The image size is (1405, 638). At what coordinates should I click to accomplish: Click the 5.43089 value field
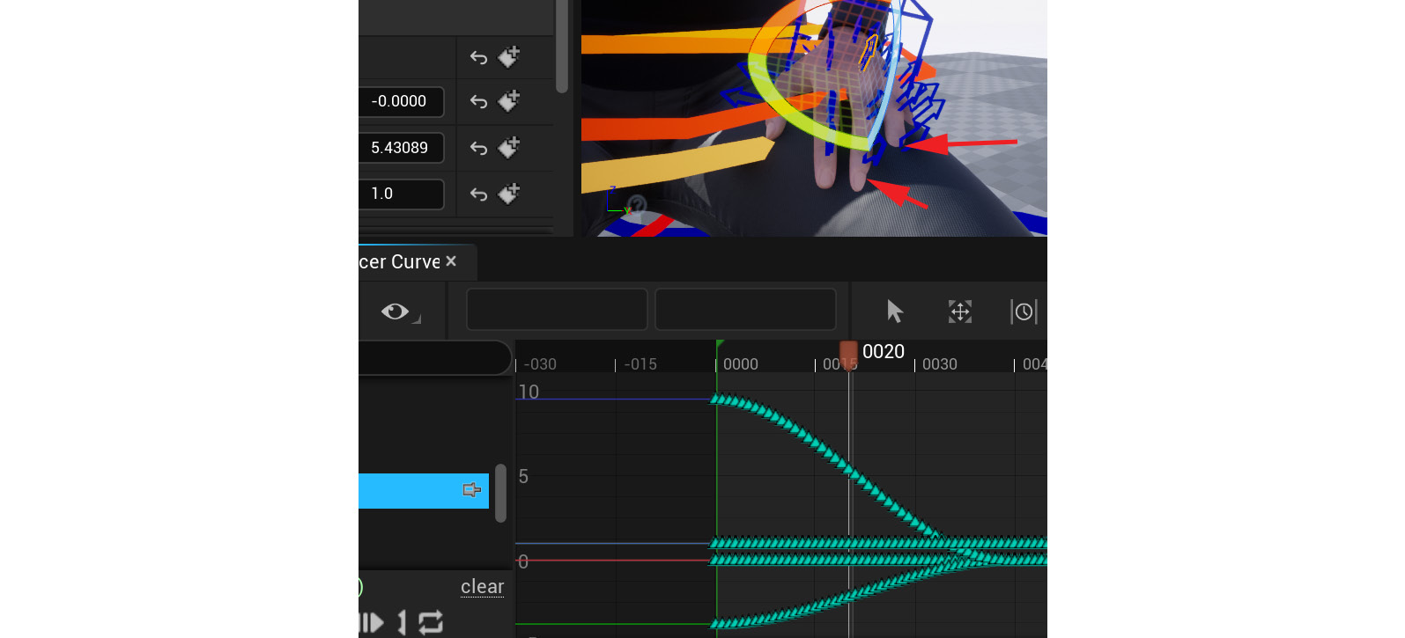(x=401, y=148)
